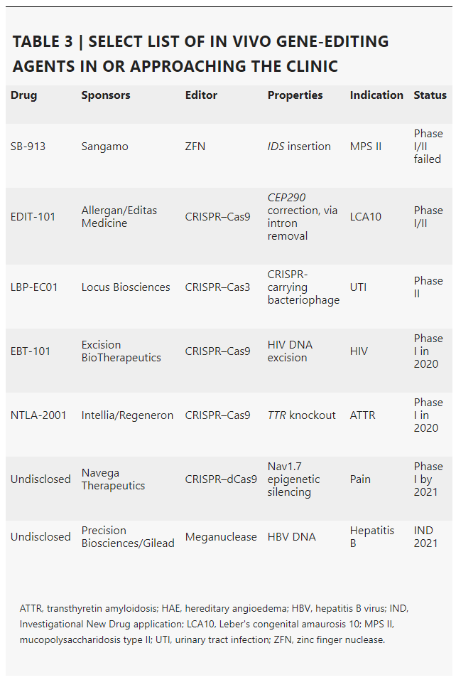Click the CRISPR–dCas9 editor cell

point(221,479)
